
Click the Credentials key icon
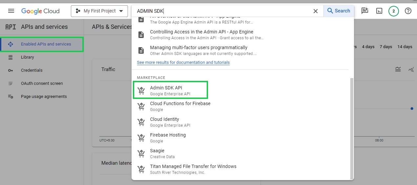point(10,70)
